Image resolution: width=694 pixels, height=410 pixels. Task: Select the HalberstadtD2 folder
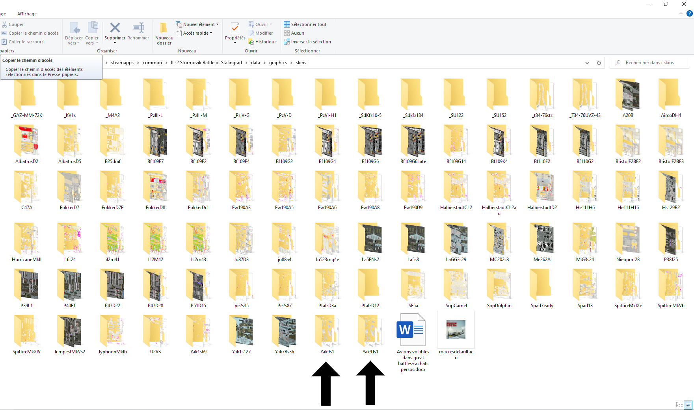click(542, 191)
